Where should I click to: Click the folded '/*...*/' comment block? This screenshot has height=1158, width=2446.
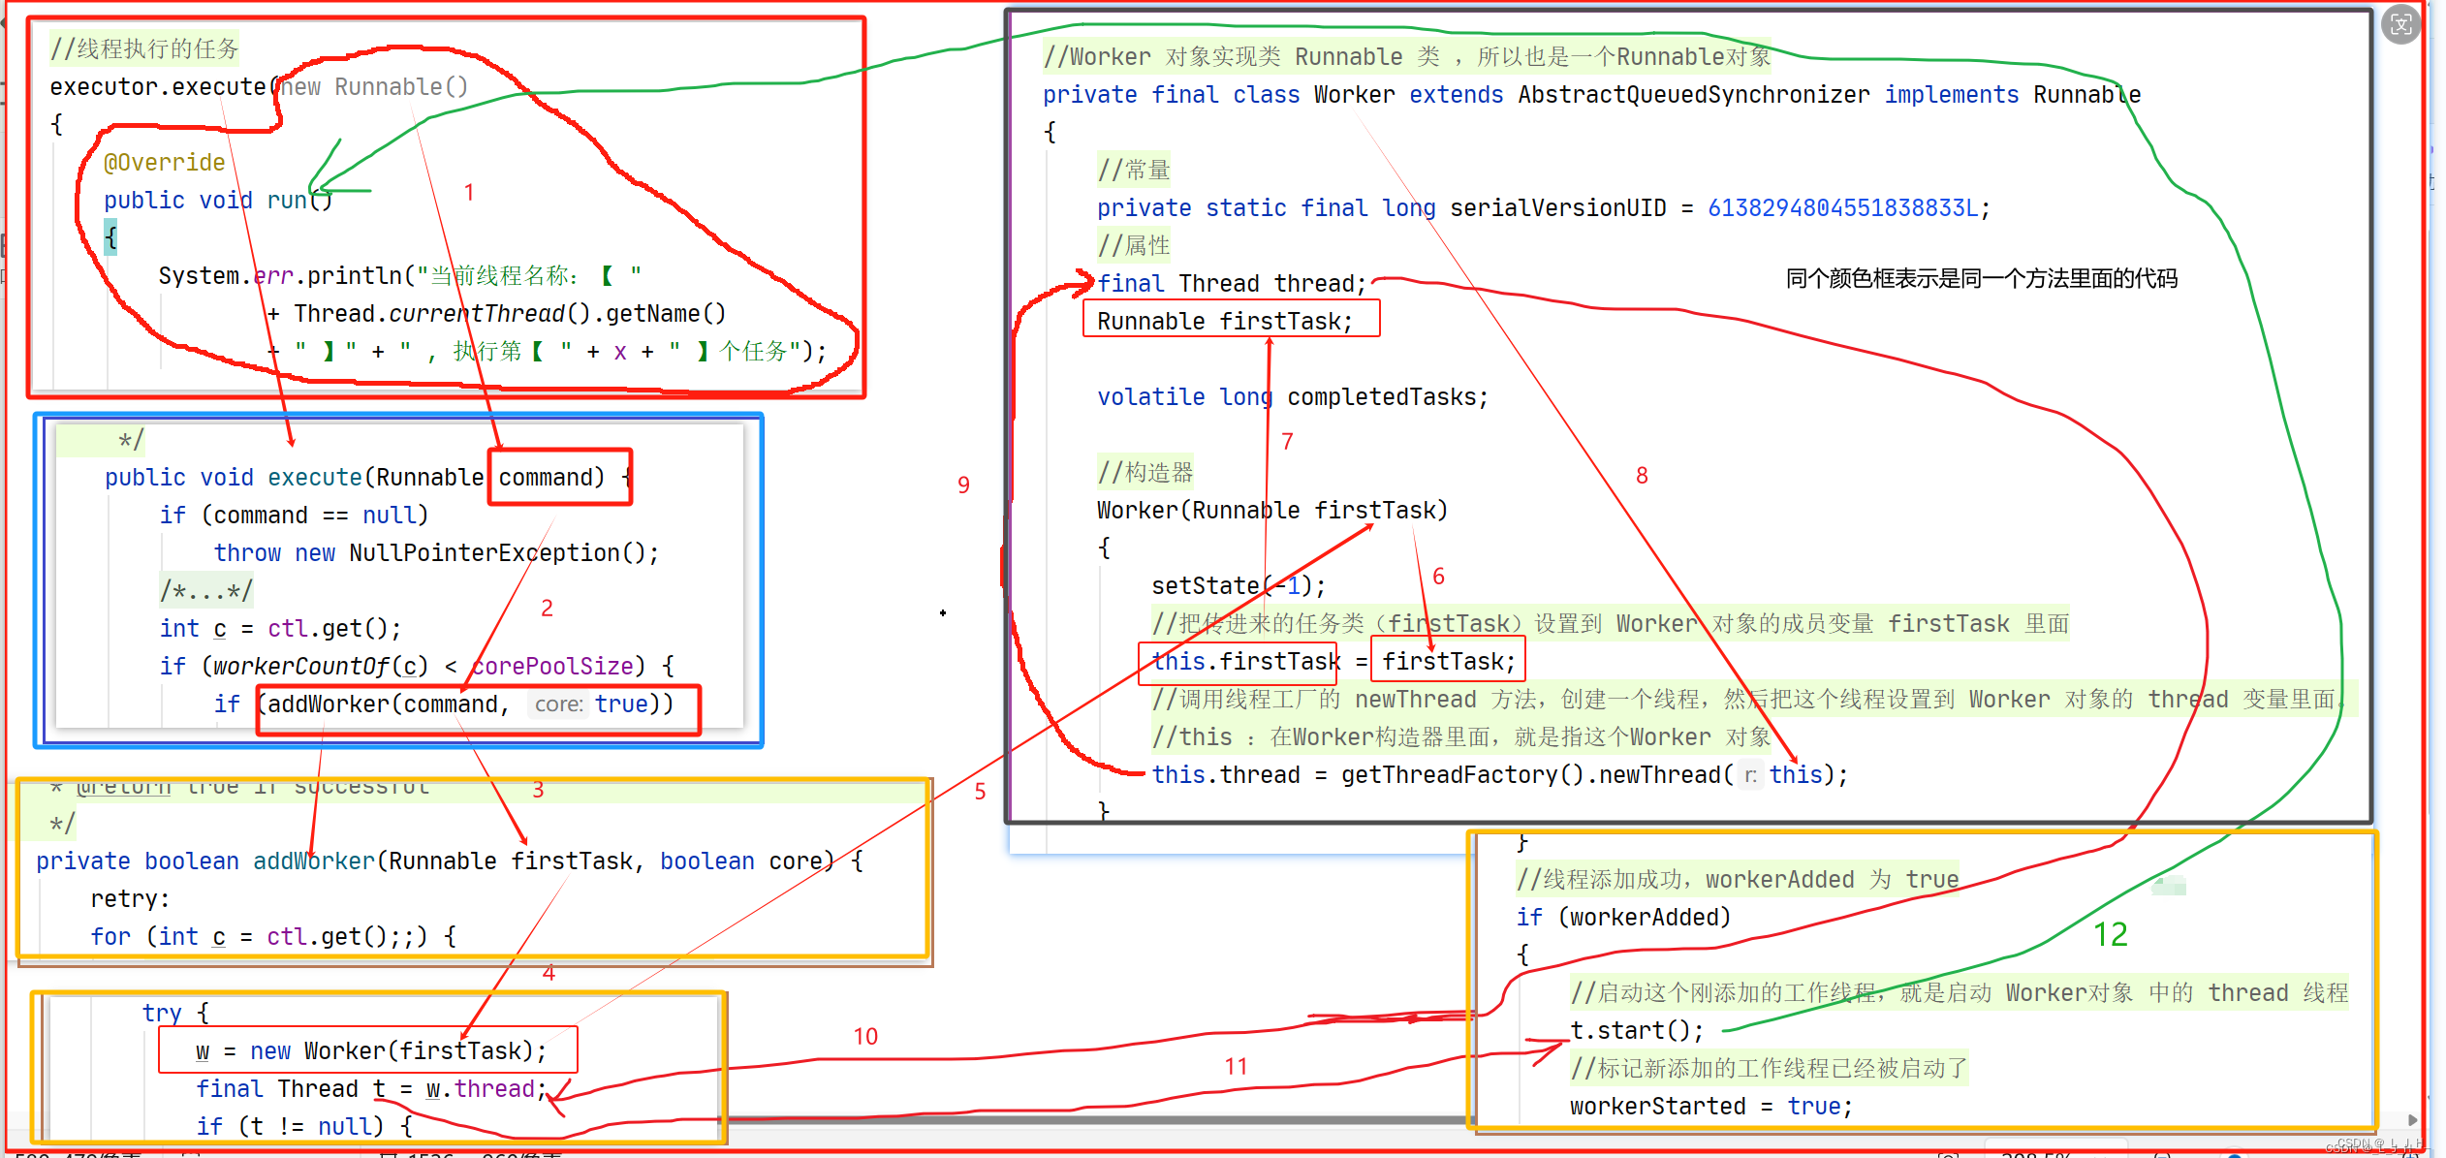(x=206, y=590)
